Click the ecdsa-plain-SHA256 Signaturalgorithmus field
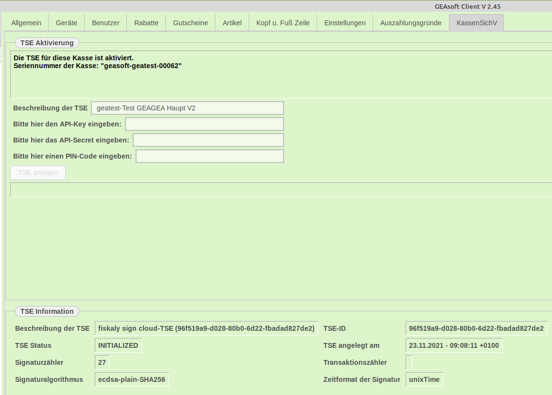This screenshot has width=552, height=395. coord(131,379)
